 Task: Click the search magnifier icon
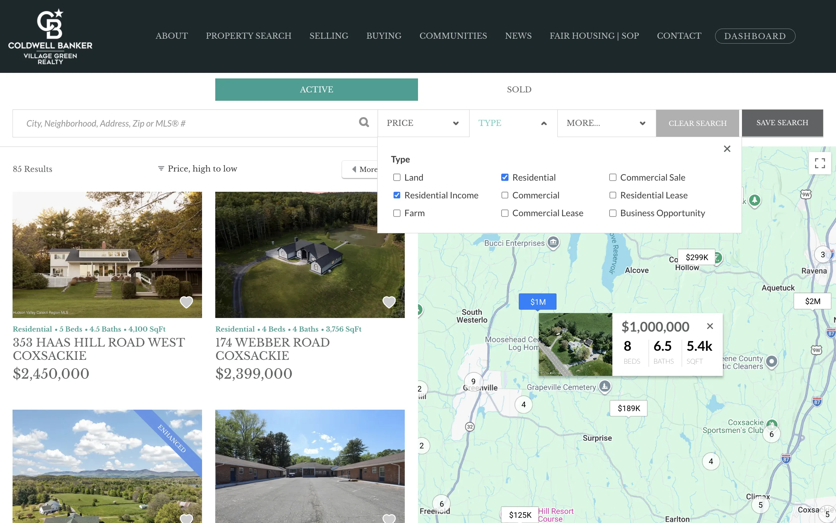coord(364,122)
